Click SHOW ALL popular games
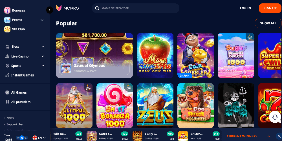The height and width of the screenshot is (141, 282). 268,23
